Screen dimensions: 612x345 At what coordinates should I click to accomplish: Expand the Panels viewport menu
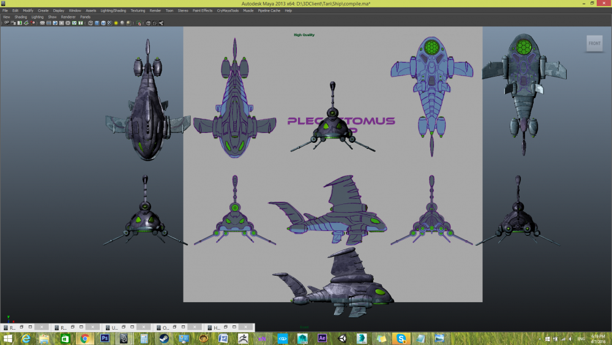[85, 17]
